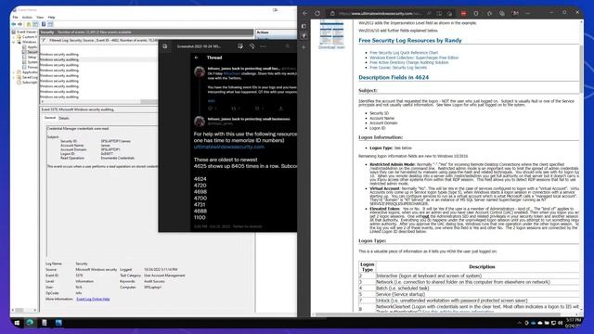Click the Event Viewer toolbar forward arrow
The image size is (594, 334).
(x=20, y=24)
